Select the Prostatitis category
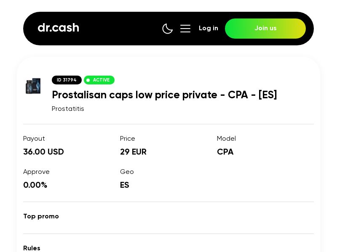The height and width of the screenshot is (252, 337). point(68,108)
